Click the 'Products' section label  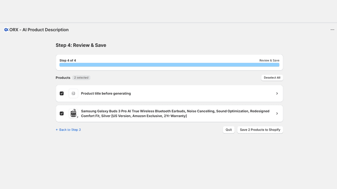63,77
